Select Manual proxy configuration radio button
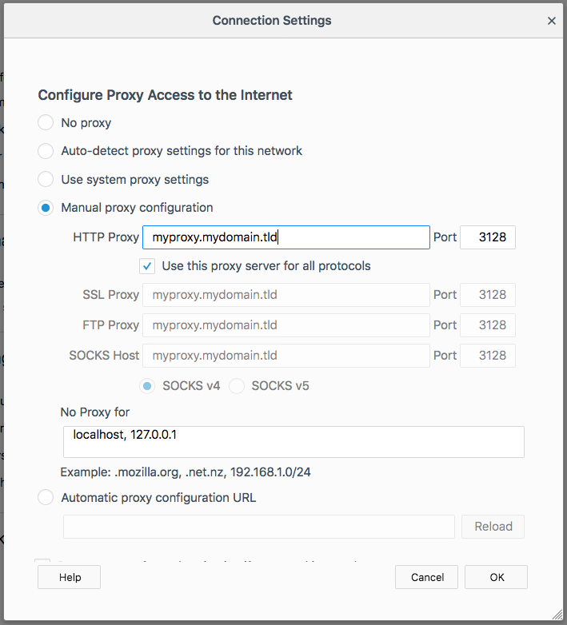The height and width of the screenshot is (625, 567). tap(46, 208)
